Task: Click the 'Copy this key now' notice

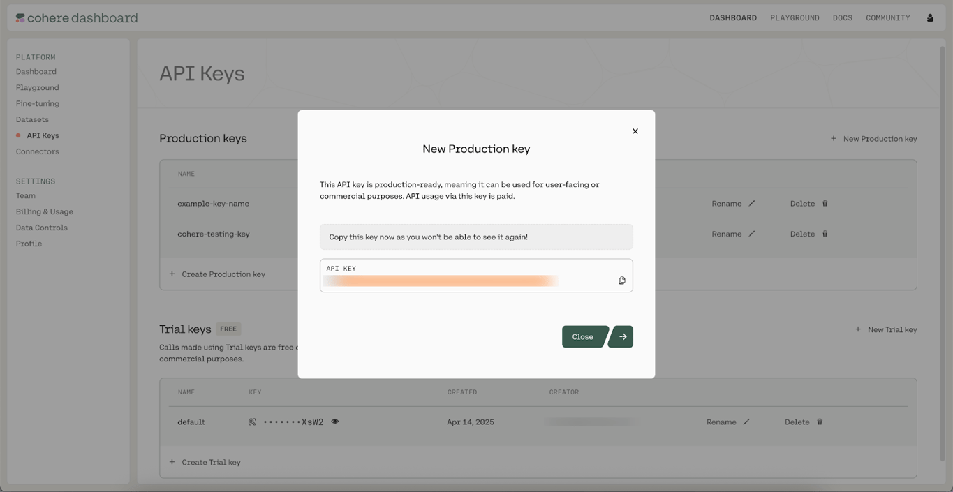Action: pyautogui.click(x=476, y=237)
